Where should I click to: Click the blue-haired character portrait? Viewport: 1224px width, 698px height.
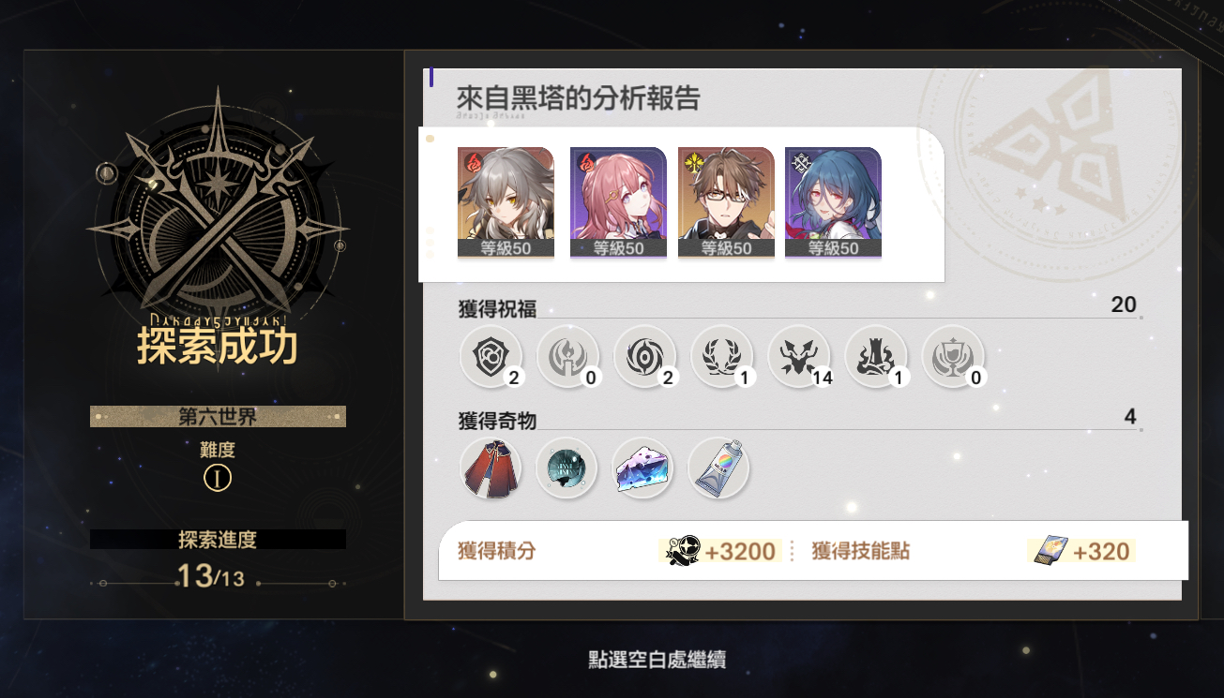[833, 202]
